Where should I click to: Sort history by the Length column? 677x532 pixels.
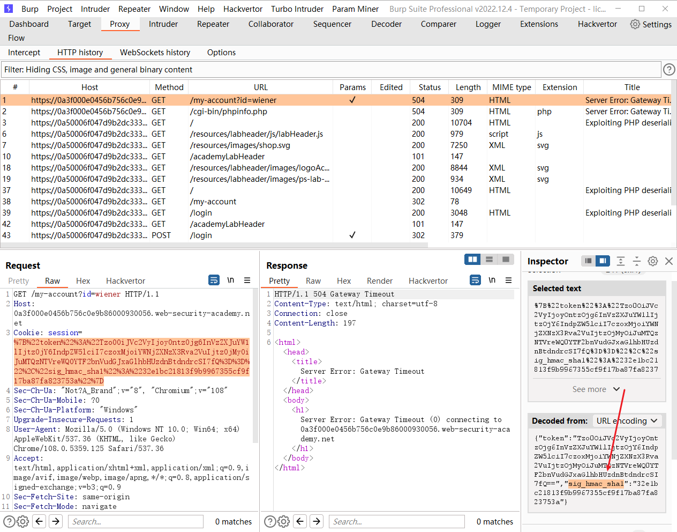pyautogui.click(x=468, y=87)
